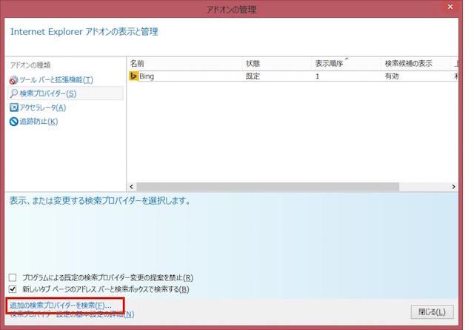Close the アドオンの管理 window with X
The height and width of the screenshot is (330, 474).
[x=450, y=7]
